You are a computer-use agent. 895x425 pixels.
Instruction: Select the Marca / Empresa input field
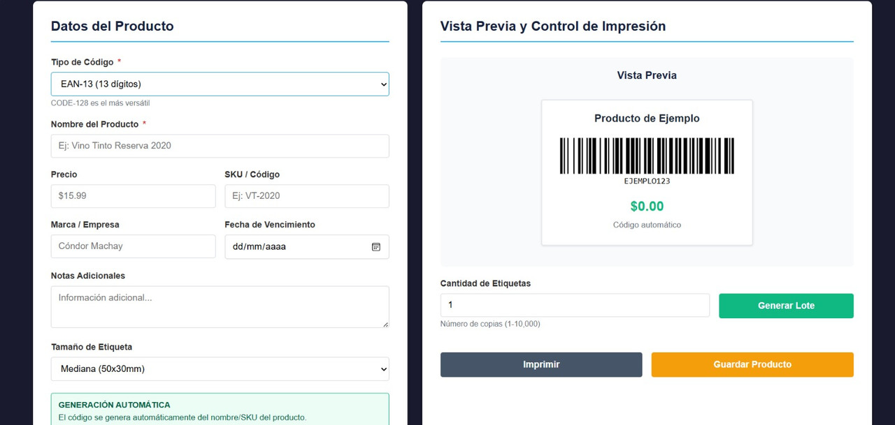pyautogui.click(x=133, y=246)
